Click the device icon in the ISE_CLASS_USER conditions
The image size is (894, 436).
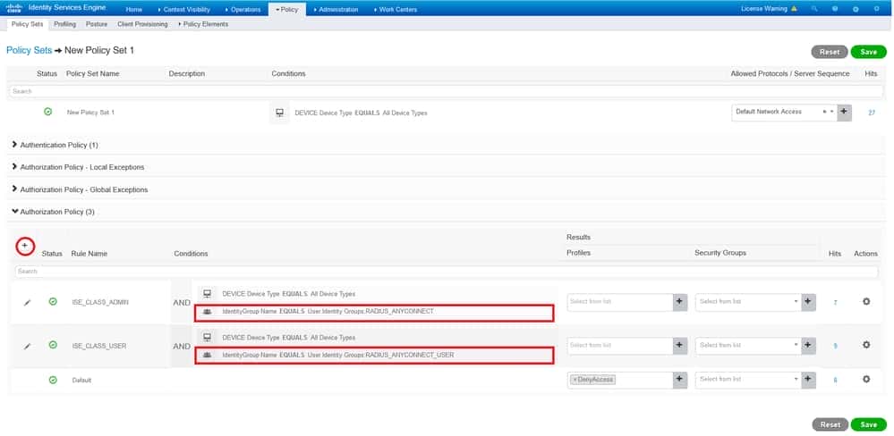pyautogui.click(x=208, y=338)
